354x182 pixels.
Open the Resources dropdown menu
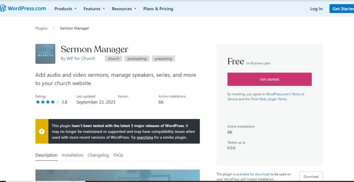click(124, 9)
